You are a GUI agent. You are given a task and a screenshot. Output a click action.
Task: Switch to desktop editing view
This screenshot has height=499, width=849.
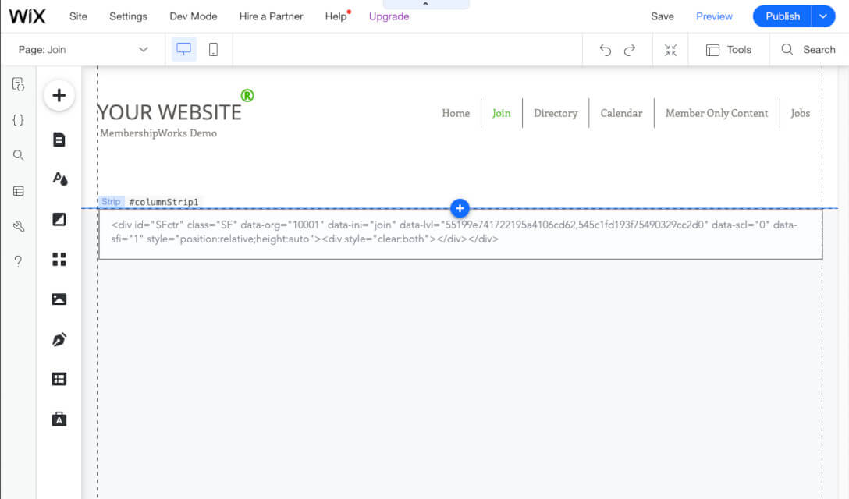(184, 48)
